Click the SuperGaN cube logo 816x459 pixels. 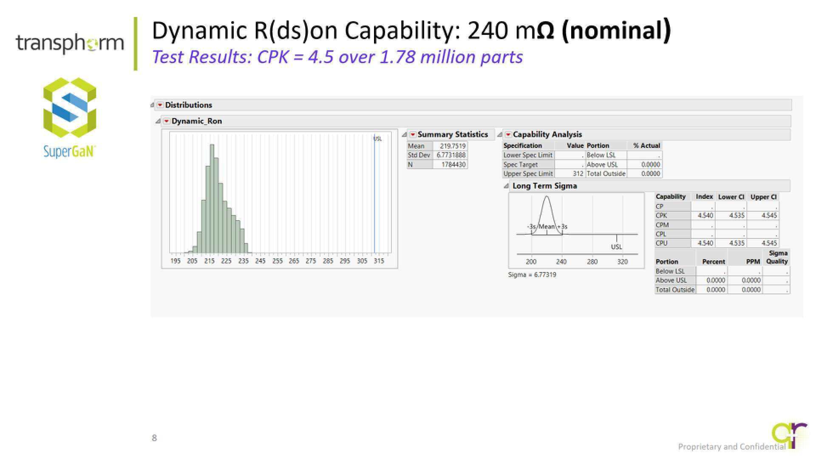pyautogui.click(x=70, y=108)
